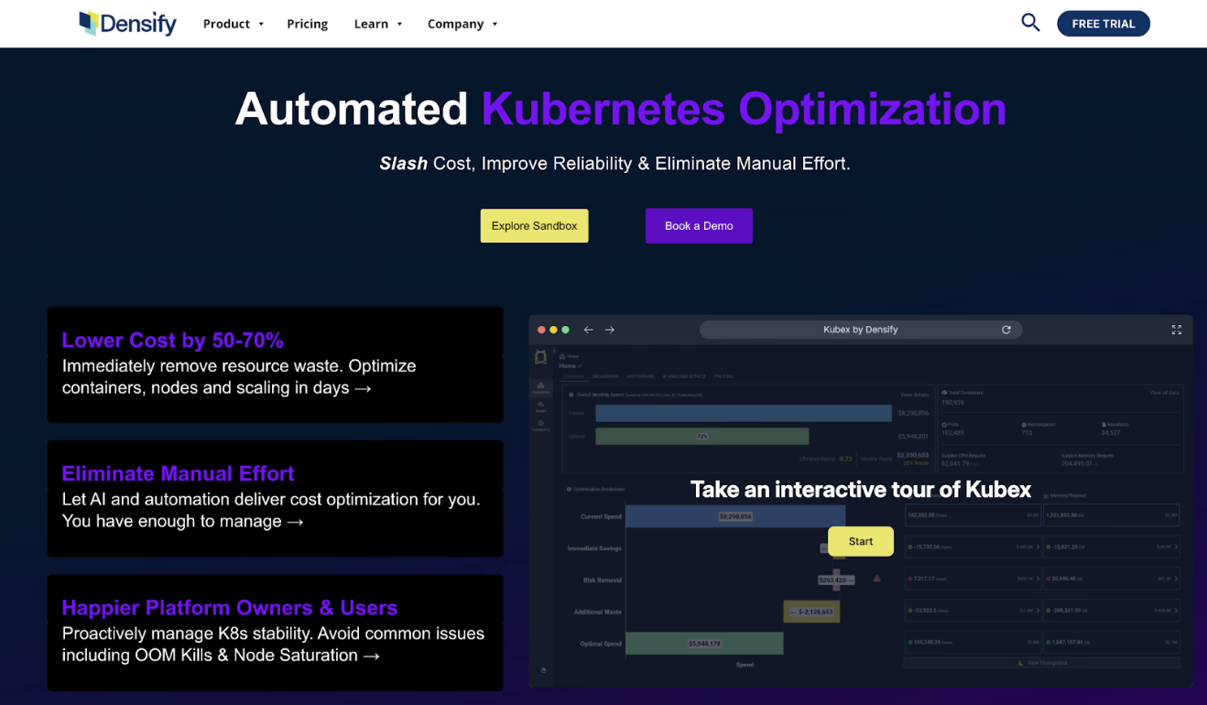Click View all data link
The height and width of the screenshot is (705, 1207).
1164,393
